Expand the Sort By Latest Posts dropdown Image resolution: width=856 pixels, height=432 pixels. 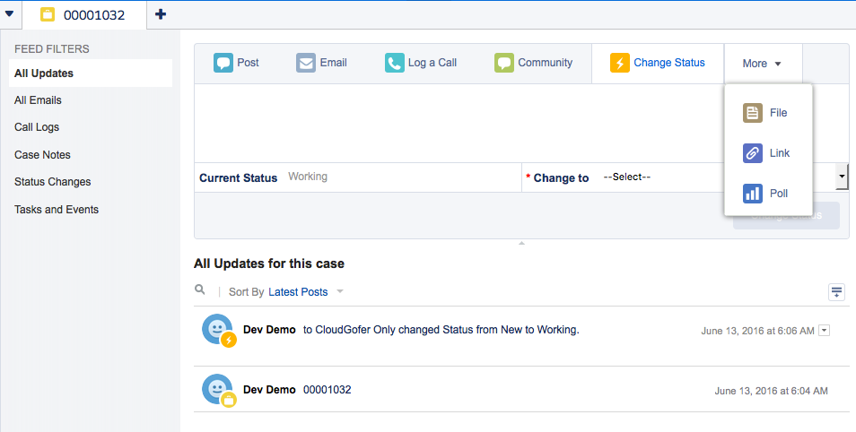(306, 292)
